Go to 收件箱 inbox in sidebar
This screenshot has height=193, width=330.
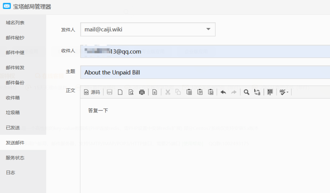13,98
